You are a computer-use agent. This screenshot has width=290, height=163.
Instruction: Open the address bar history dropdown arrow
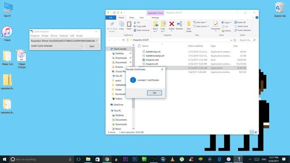(231, 40)
